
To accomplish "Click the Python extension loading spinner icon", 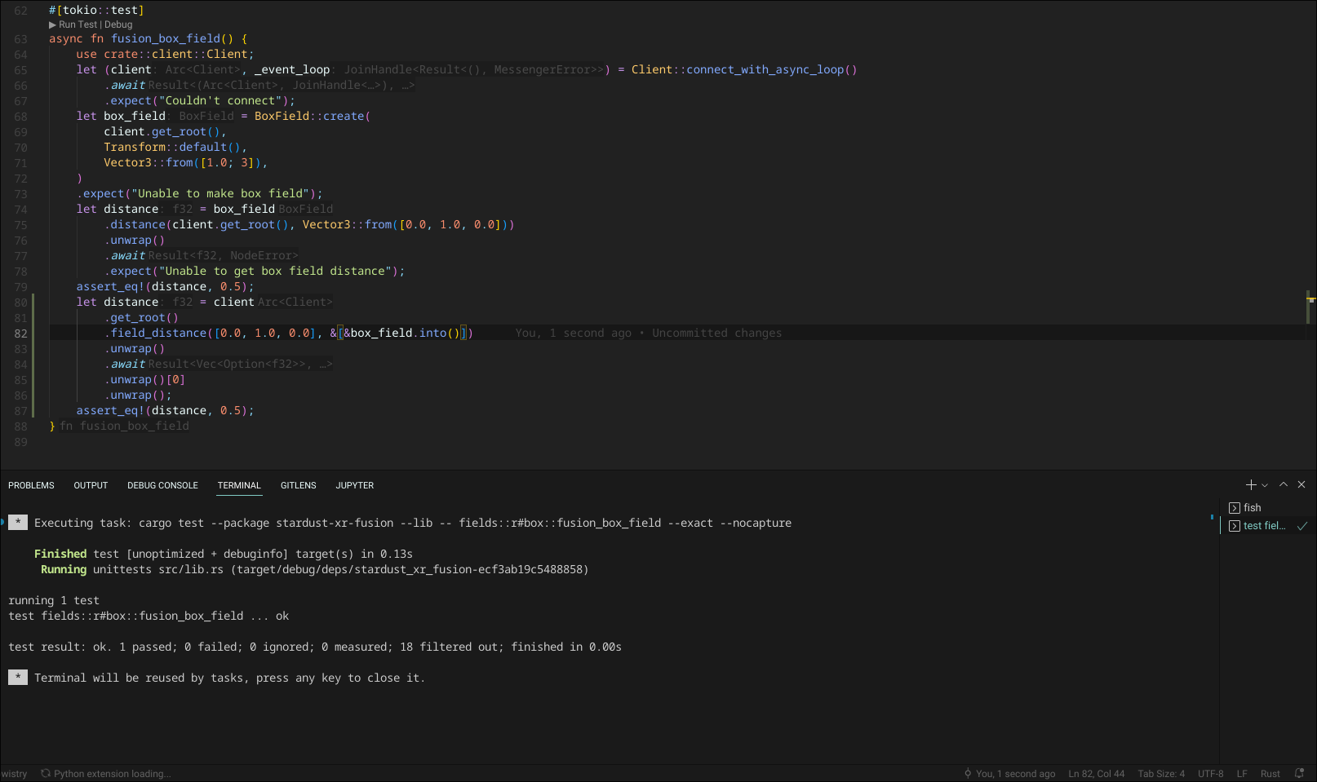I will [46, 774].
